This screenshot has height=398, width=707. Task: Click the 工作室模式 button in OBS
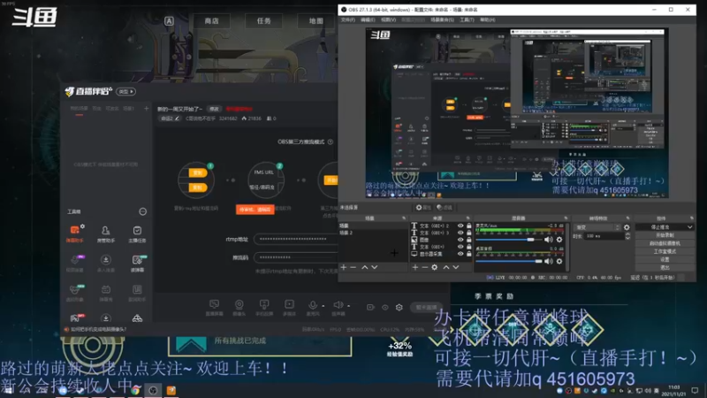(x=665, y=251)
